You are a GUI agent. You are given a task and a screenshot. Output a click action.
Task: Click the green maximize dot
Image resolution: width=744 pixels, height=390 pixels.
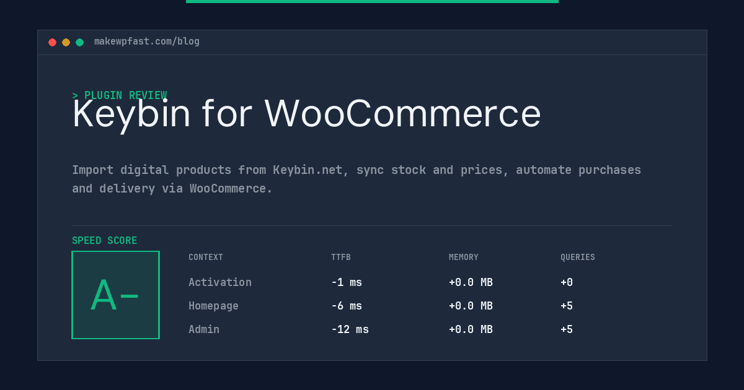(x=79, y=42)
